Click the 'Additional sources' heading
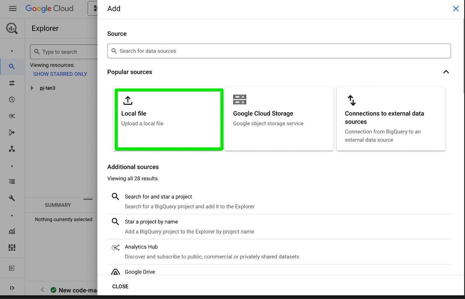Image resolution: width=465 pixels, height=299 pixels. pos(133,167)
